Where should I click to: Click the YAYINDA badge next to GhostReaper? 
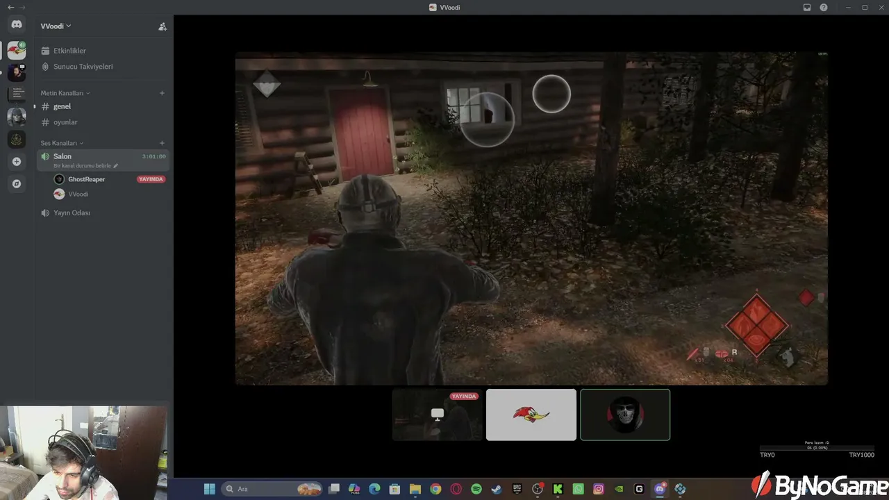point(151,179)
